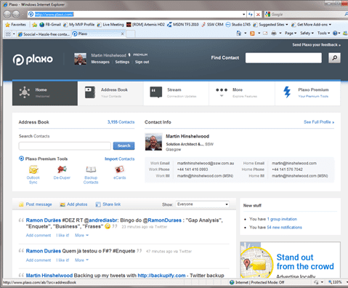Open the Outlook Sync tool icon
Screen dimensions: 348x288
tap(33, 169)
